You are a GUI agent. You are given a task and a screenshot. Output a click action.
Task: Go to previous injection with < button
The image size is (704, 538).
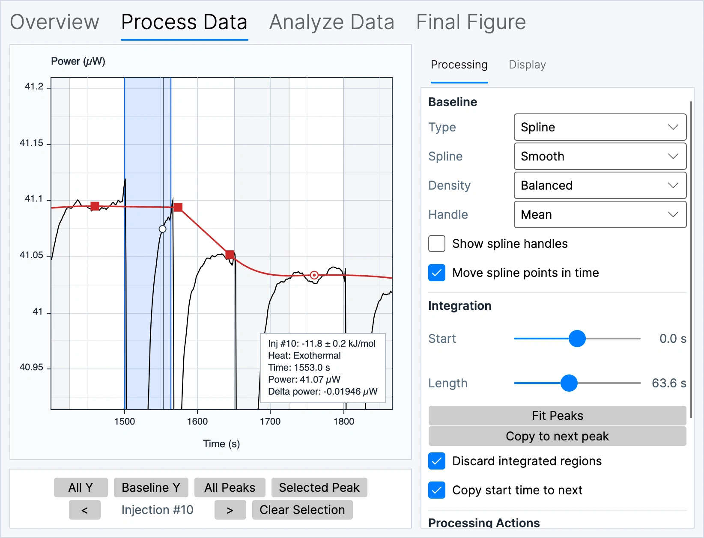tap(84, 510)
